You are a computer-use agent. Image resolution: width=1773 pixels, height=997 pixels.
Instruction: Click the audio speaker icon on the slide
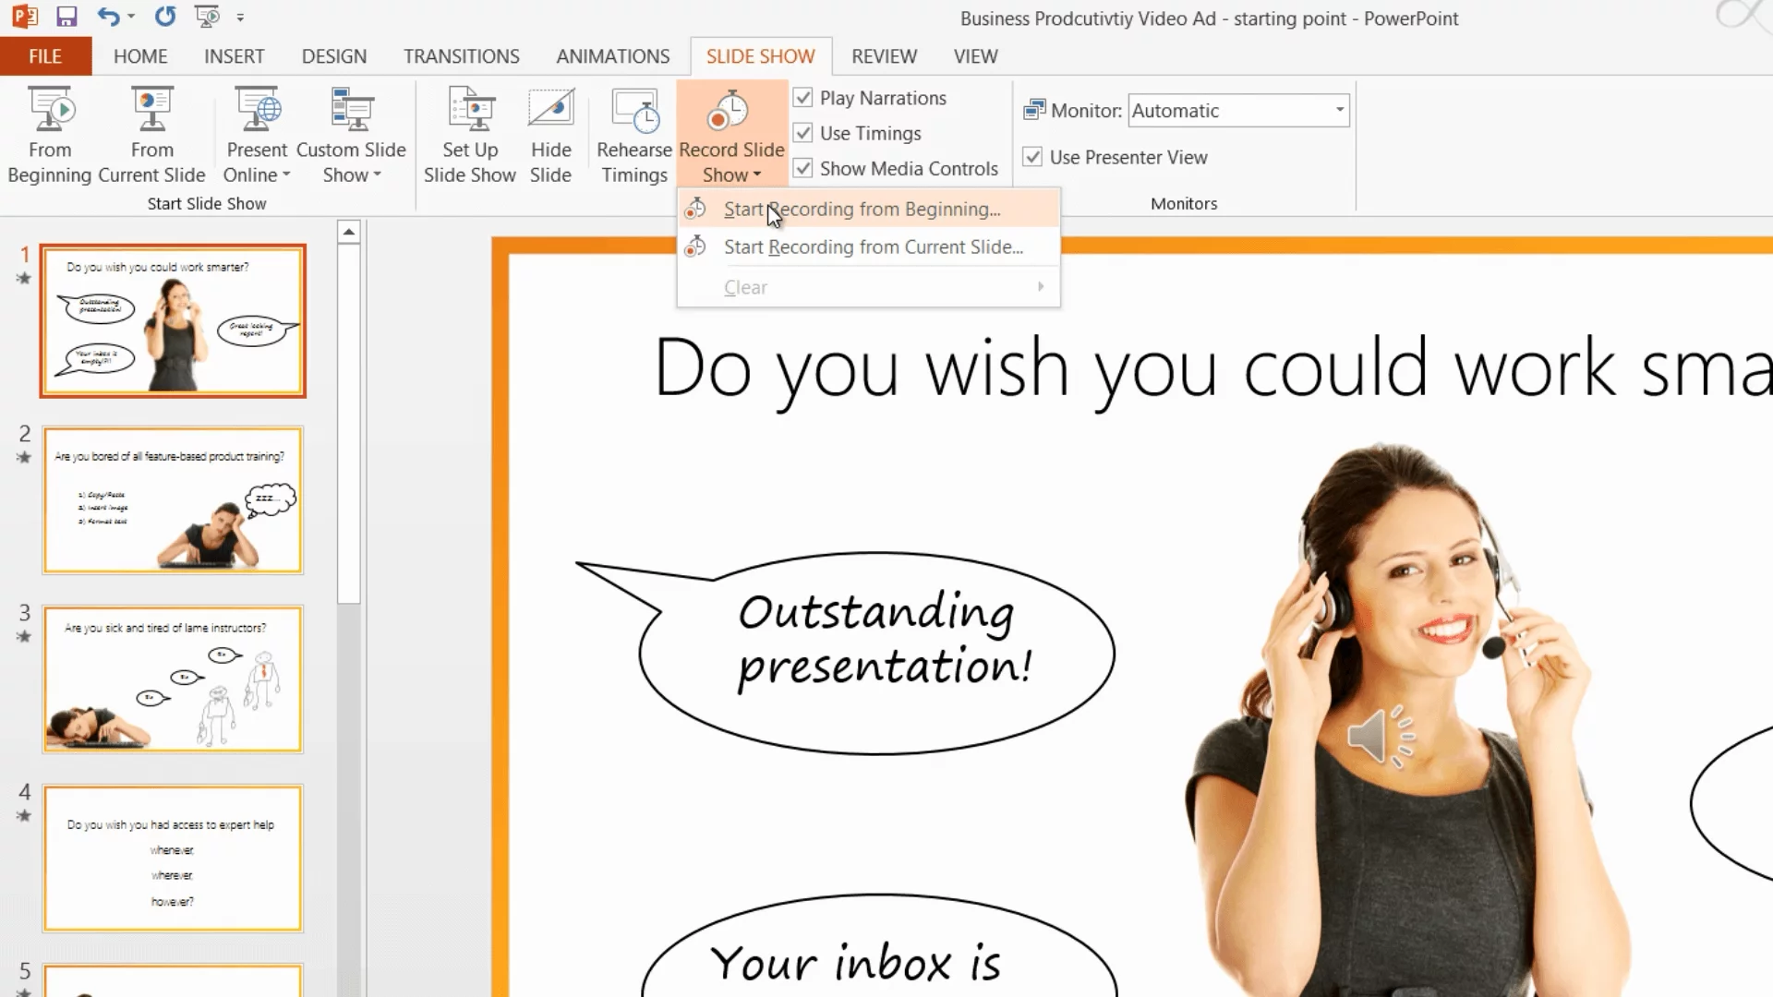pyautogui.click(x=1380, y=737)
